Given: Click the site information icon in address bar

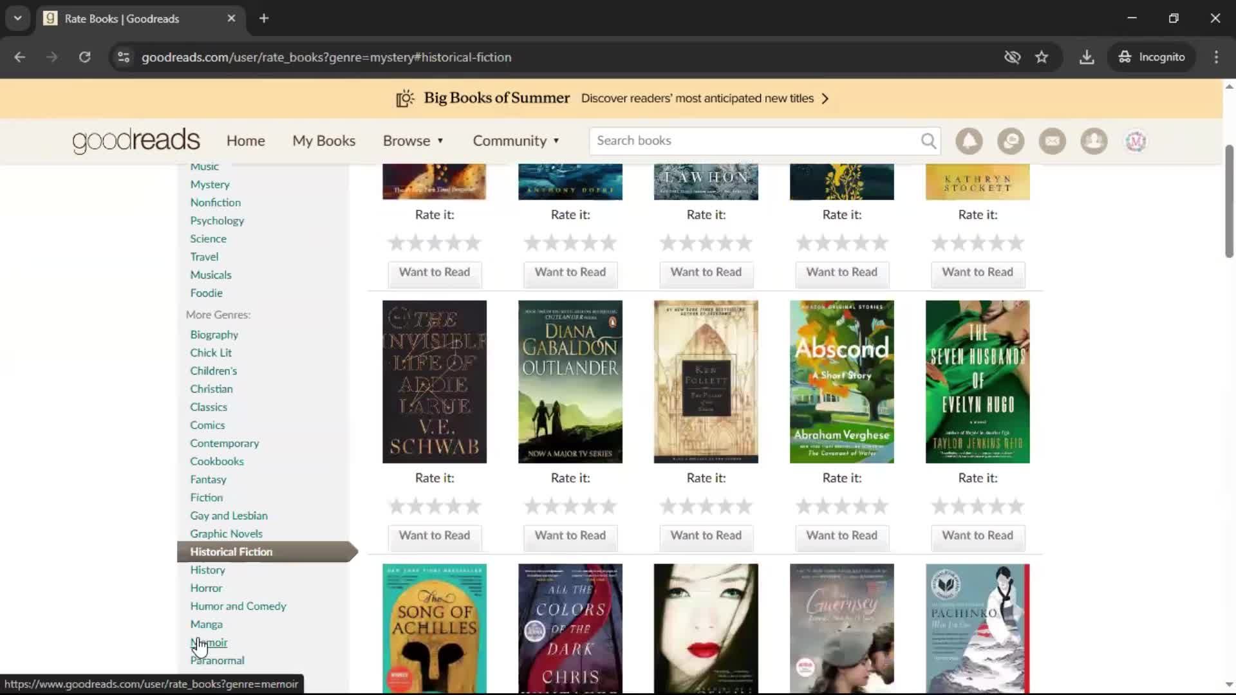Looking at the screenshot, I should click(124, 57).
